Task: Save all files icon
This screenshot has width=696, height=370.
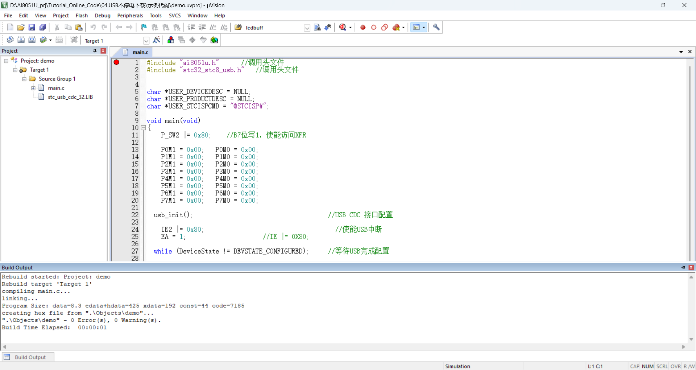Action: click(x=42, y=27)
